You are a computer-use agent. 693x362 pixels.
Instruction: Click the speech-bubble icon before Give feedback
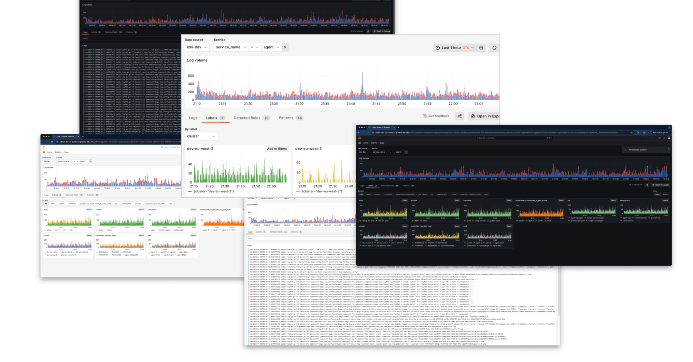[x=425, y=116]
